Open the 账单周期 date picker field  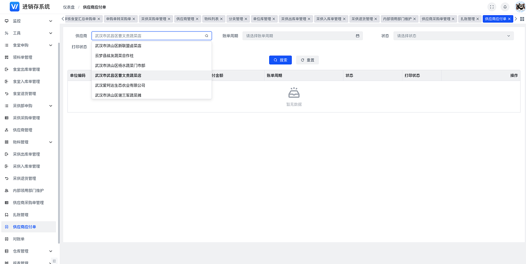click(303, 36)
